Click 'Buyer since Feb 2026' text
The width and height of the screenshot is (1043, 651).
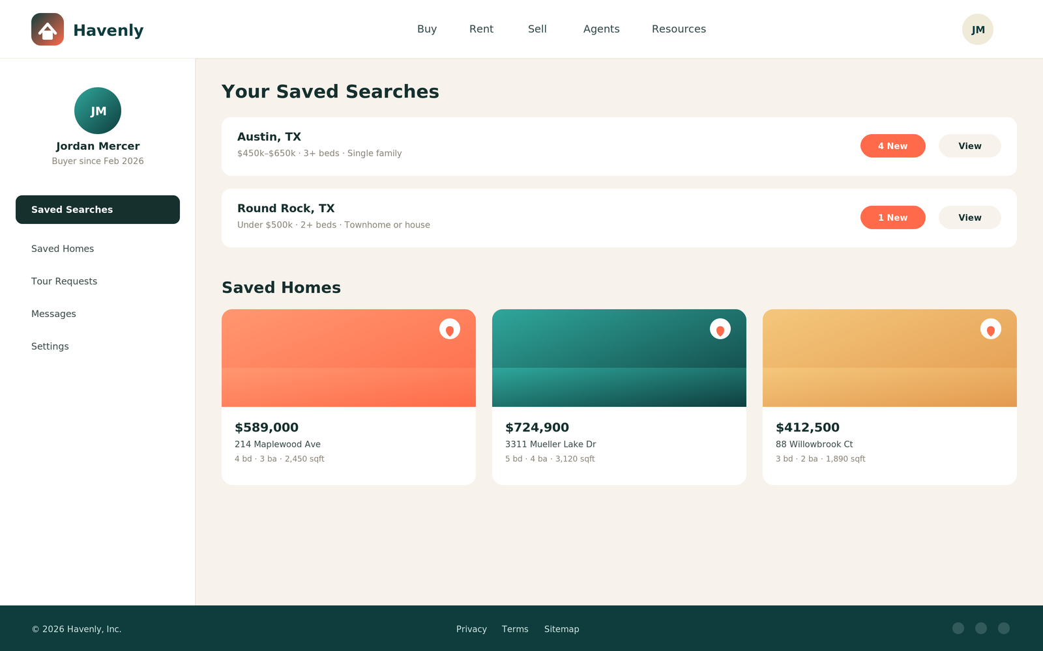98,161
